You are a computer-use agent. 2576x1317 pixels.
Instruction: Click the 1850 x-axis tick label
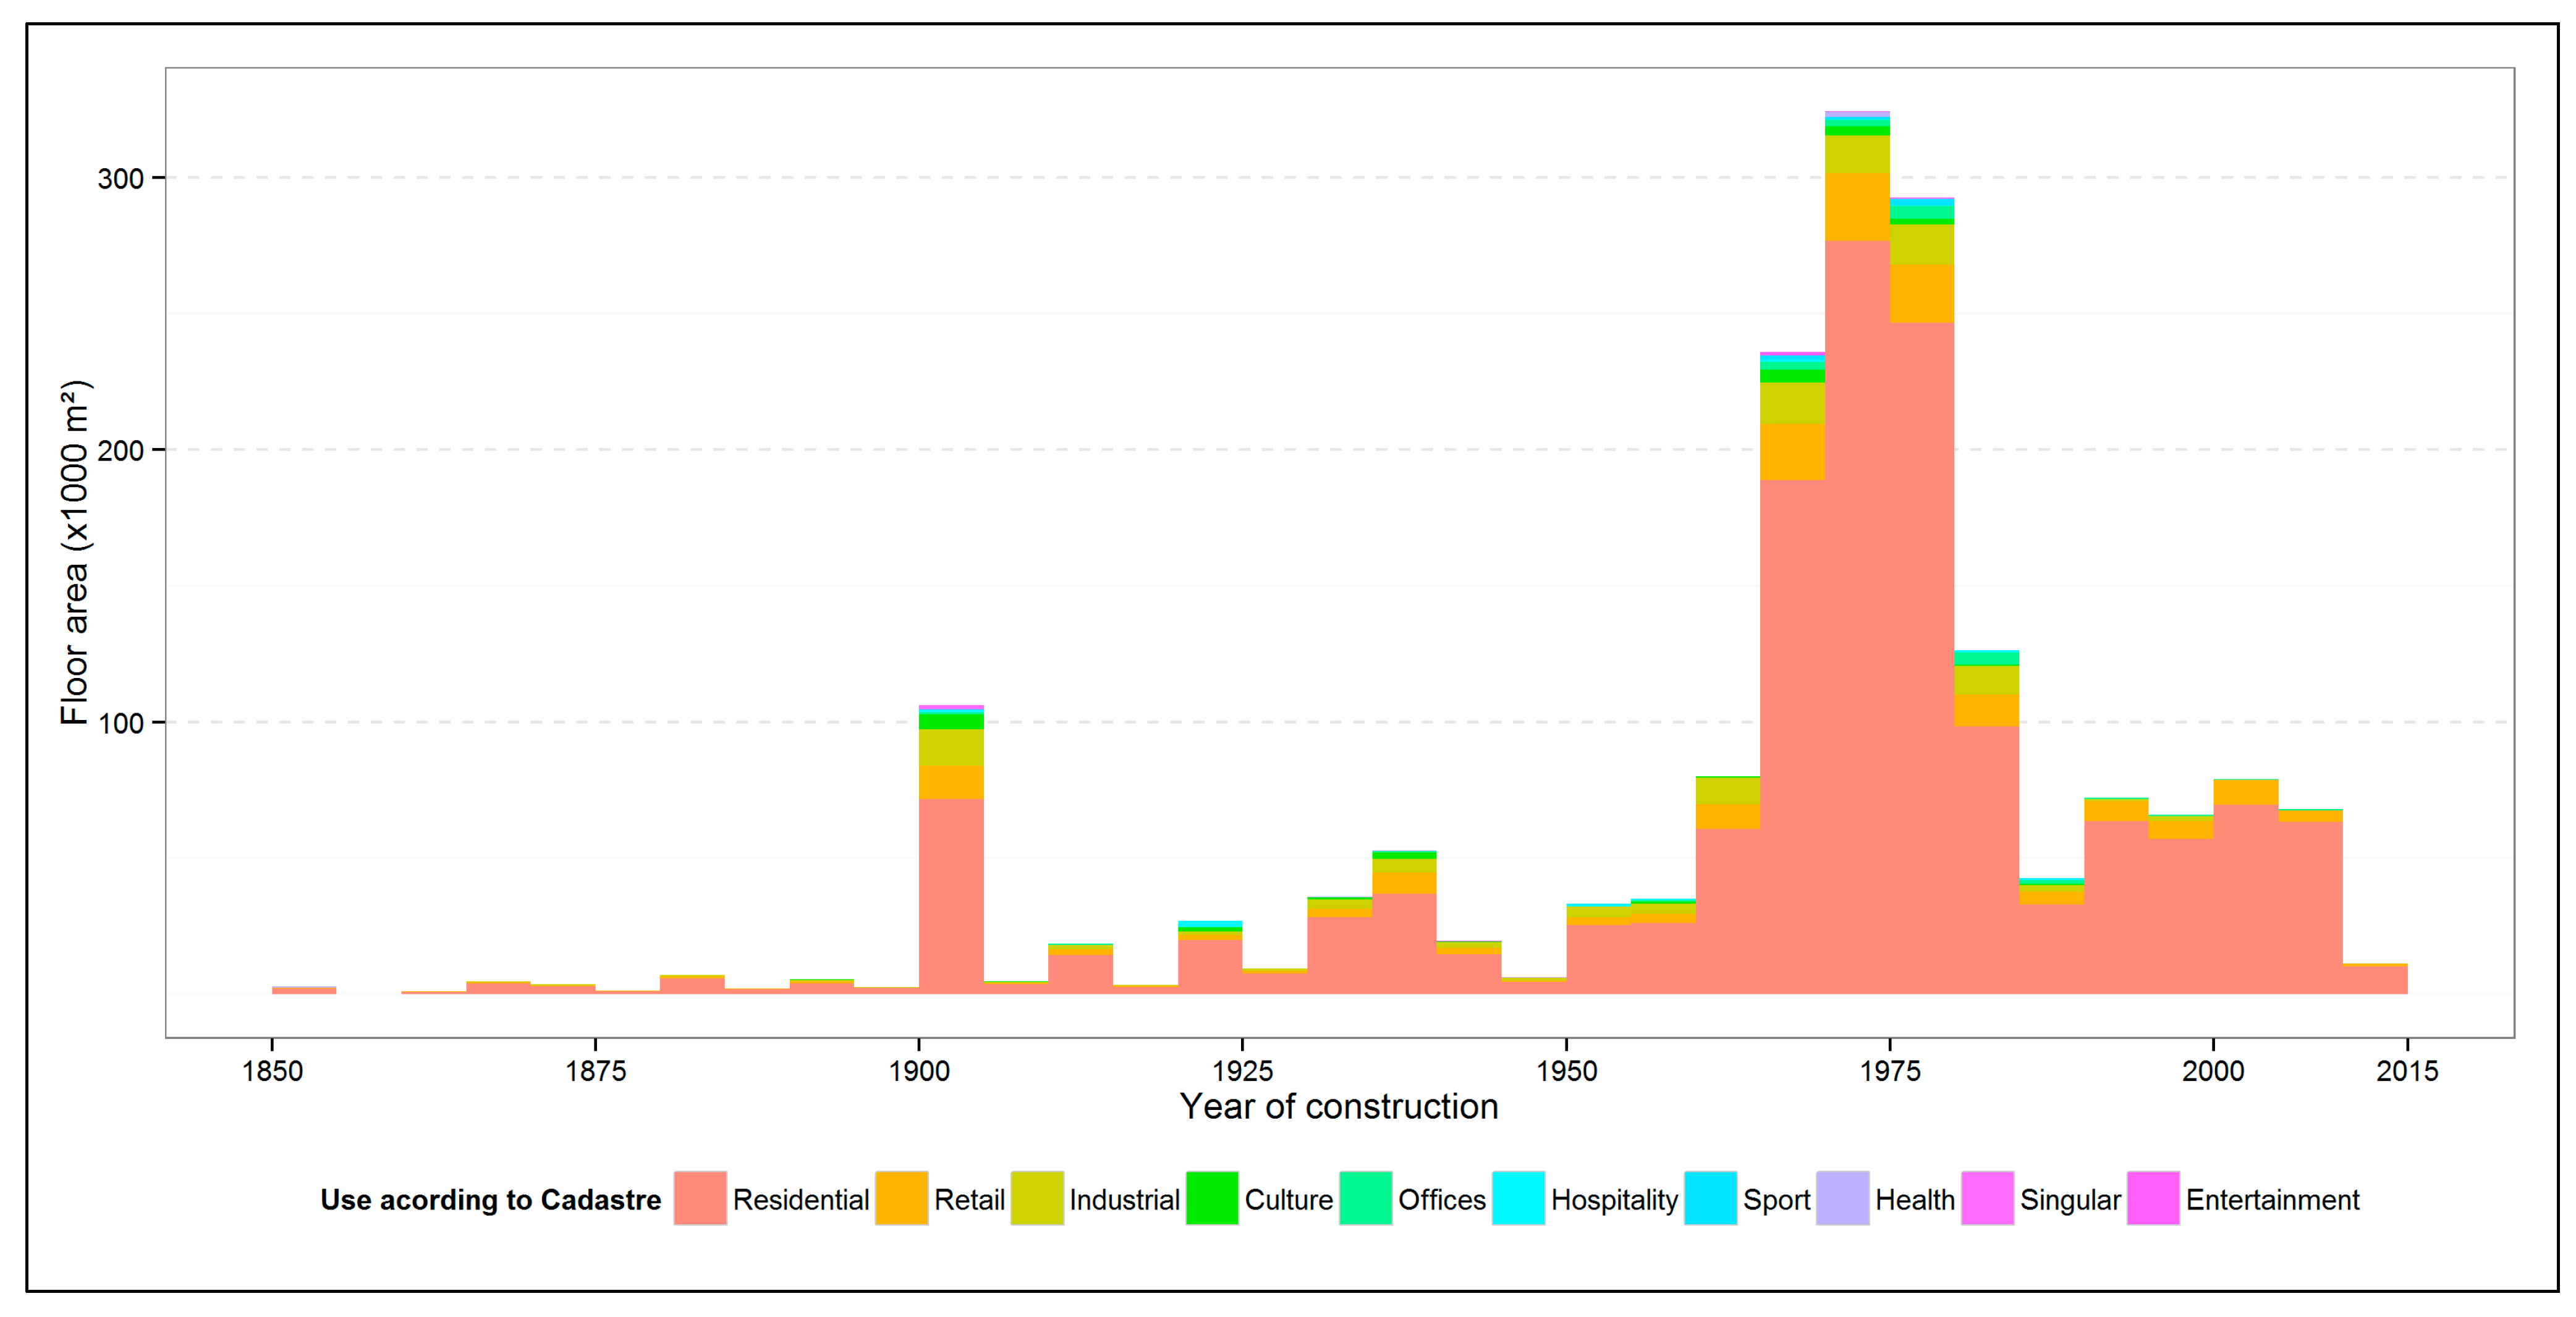pyautogui.click(x=272, y=1071)
